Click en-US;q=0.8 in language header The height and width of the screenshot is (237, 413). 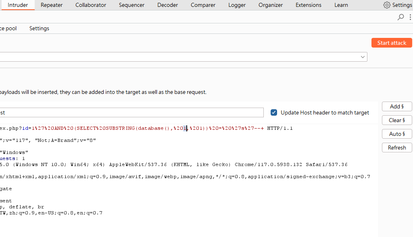click(x=55, y=213)
